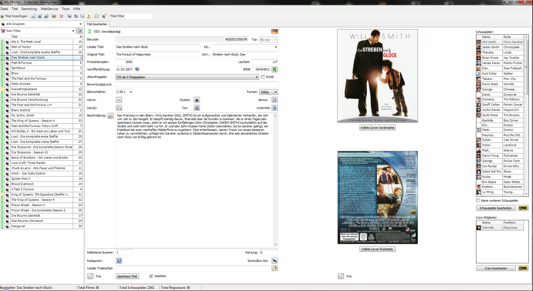Click the front cover thumbnail image
Screen dimensions: 533x291
pos(378,76)
